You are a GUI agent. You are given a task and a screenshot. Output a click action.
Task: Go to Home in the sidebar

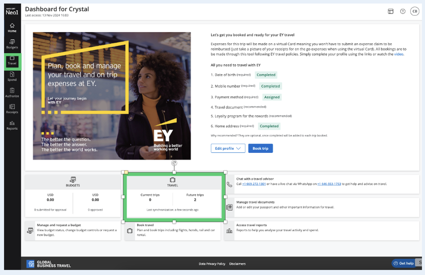[12, 28]
